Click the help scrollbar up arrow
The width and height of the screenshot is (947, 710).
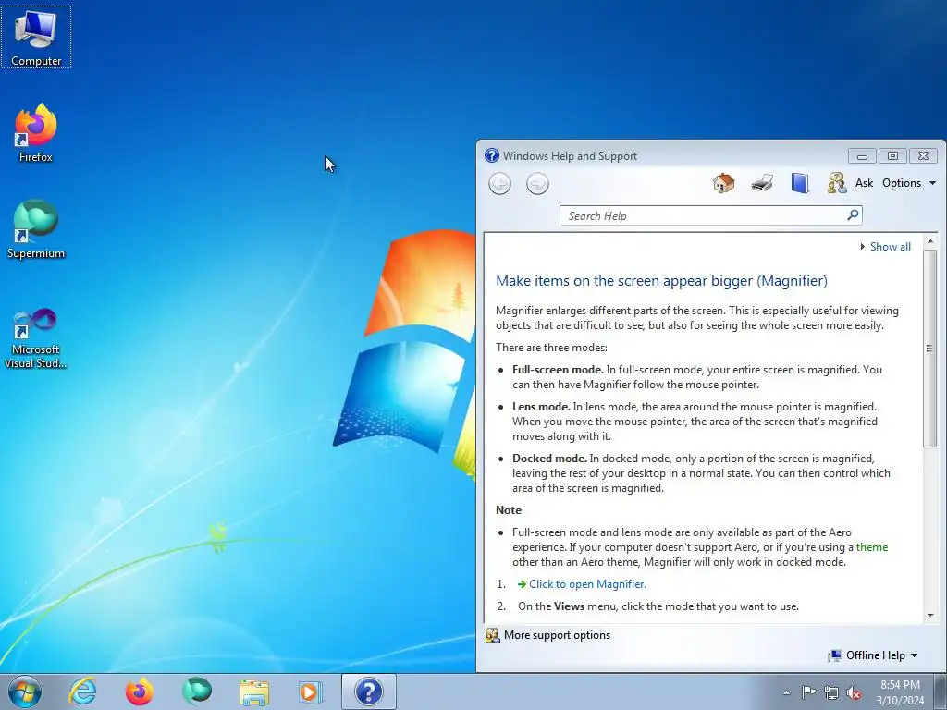click(x=930, y=241)
